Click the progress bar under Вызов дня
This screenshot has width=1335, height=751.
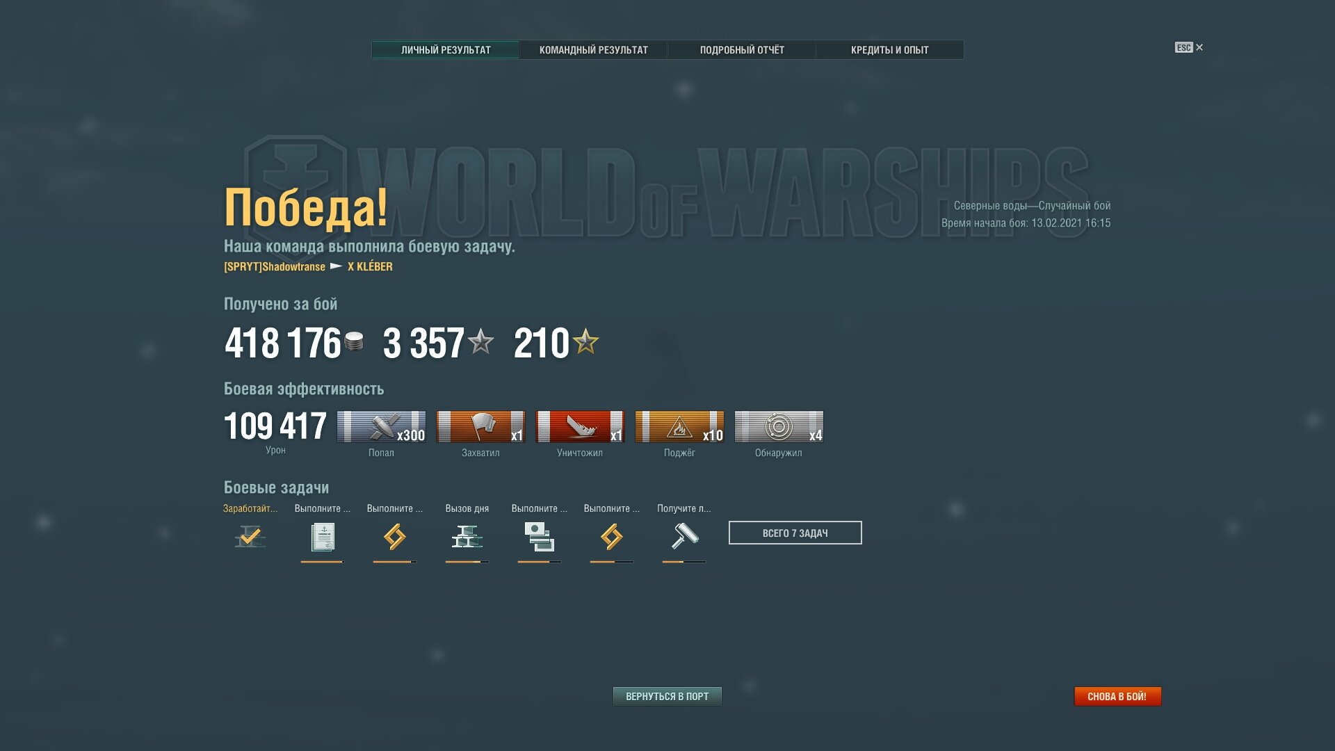tap(467, 561)
